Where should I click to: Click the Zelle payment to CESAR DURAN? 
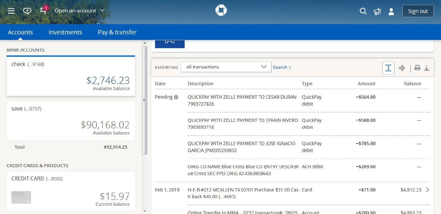pos(242,100)
